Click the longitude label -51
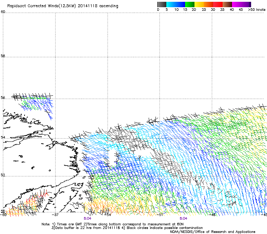Viewport: 267px width, 234px height. click(160, 215)
